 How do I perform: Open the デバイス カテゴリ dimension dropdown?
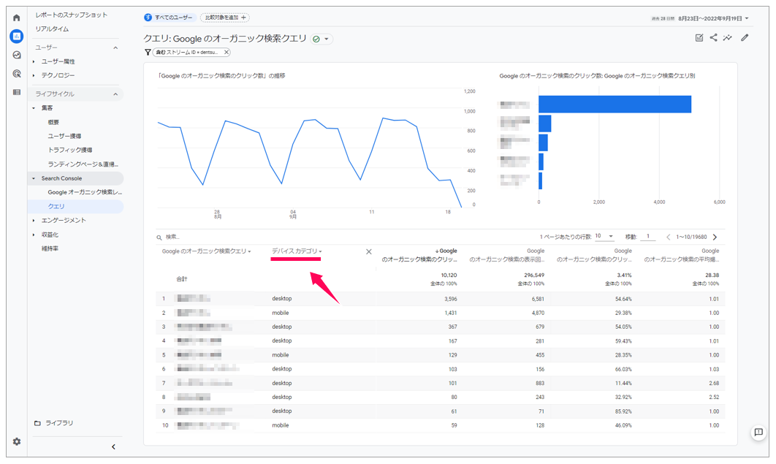[x=297, y=251]
